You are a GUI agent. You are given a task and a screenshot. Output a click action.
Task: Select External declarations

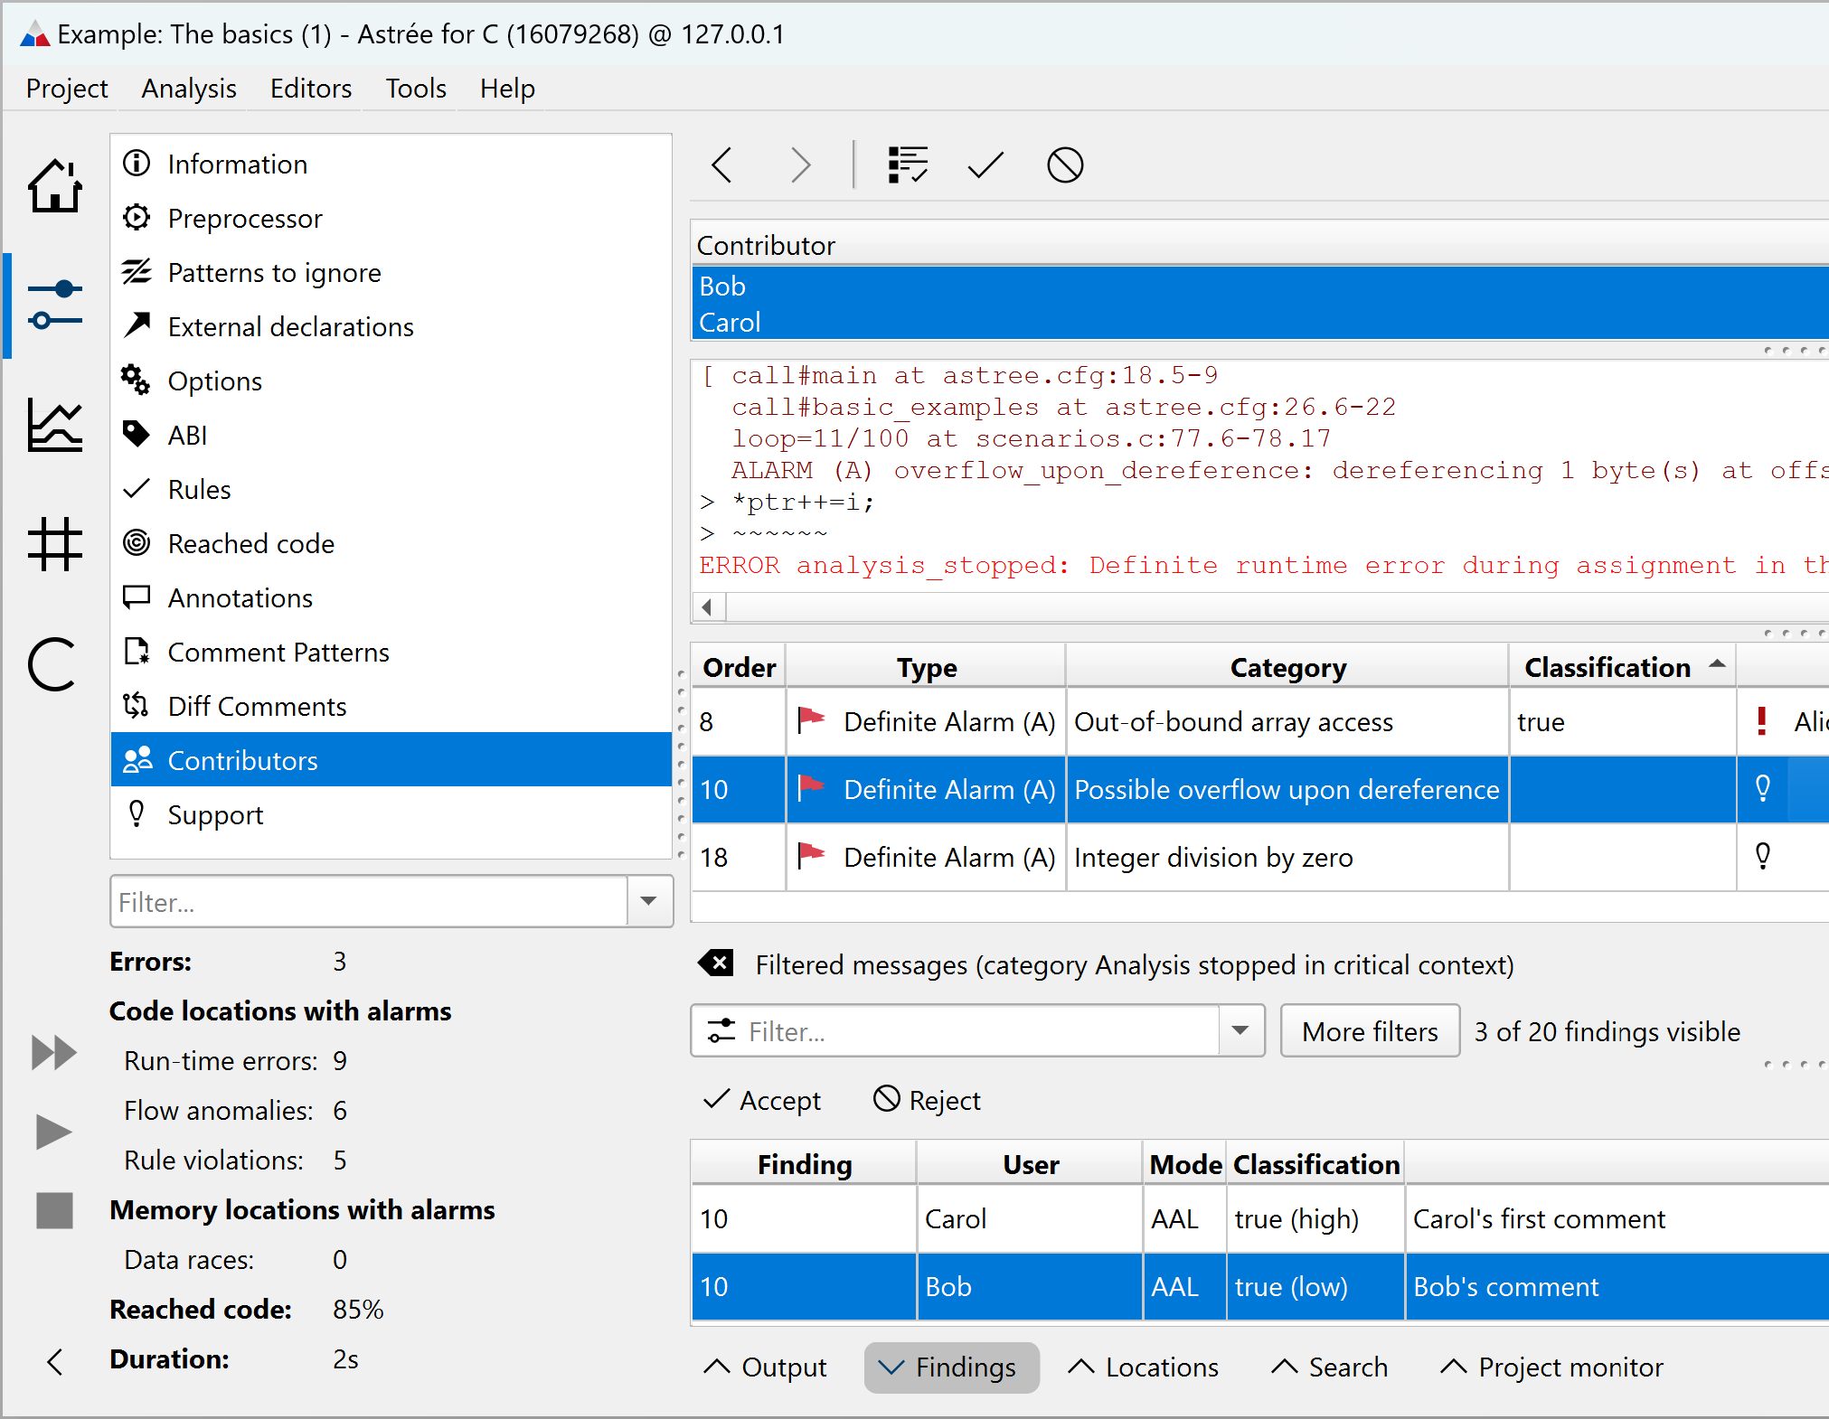point(391,326)
